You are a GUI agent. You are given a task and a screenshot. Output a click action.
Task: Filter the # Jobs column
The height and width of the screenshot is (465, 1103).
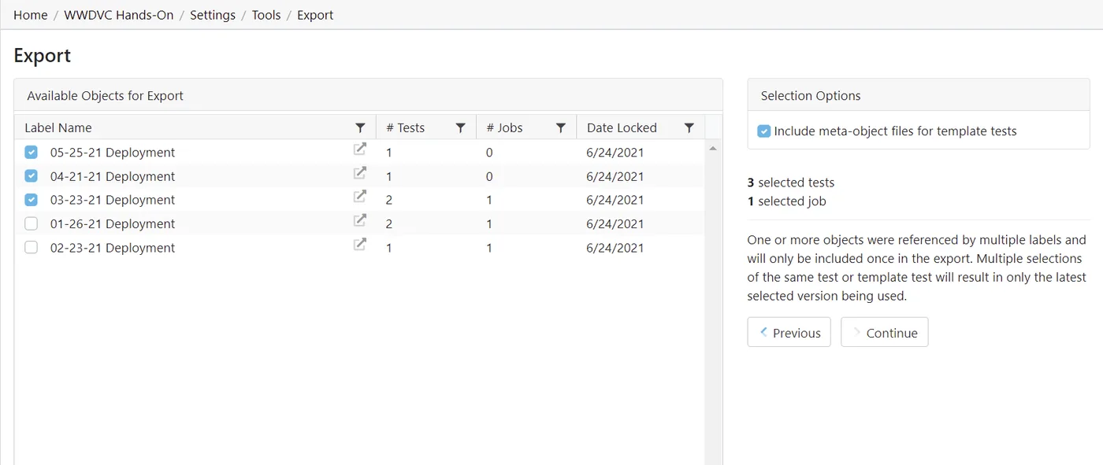tap(561, 127)
